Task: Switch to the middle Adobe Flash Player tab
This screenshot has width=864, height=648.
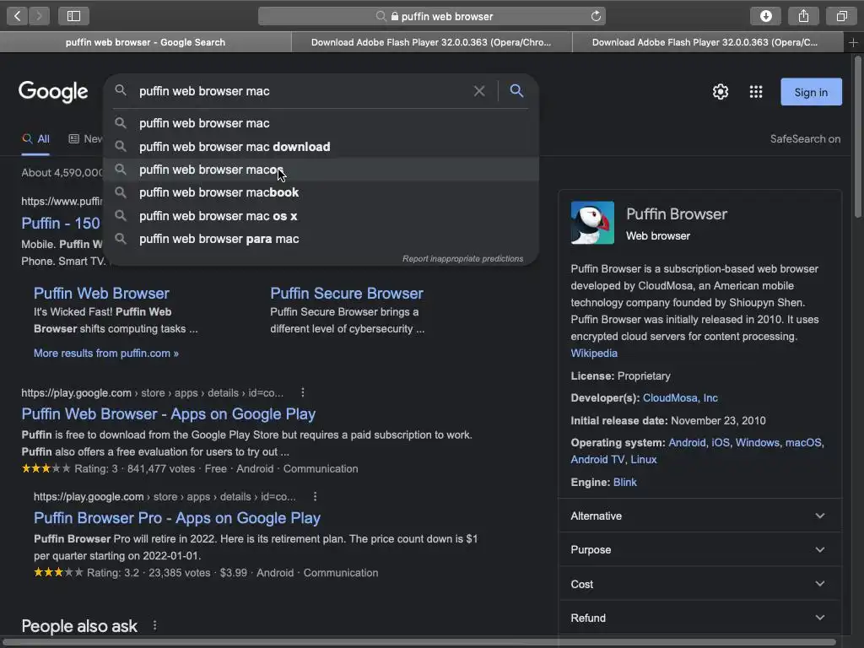Action: click(x=431, y=42)
